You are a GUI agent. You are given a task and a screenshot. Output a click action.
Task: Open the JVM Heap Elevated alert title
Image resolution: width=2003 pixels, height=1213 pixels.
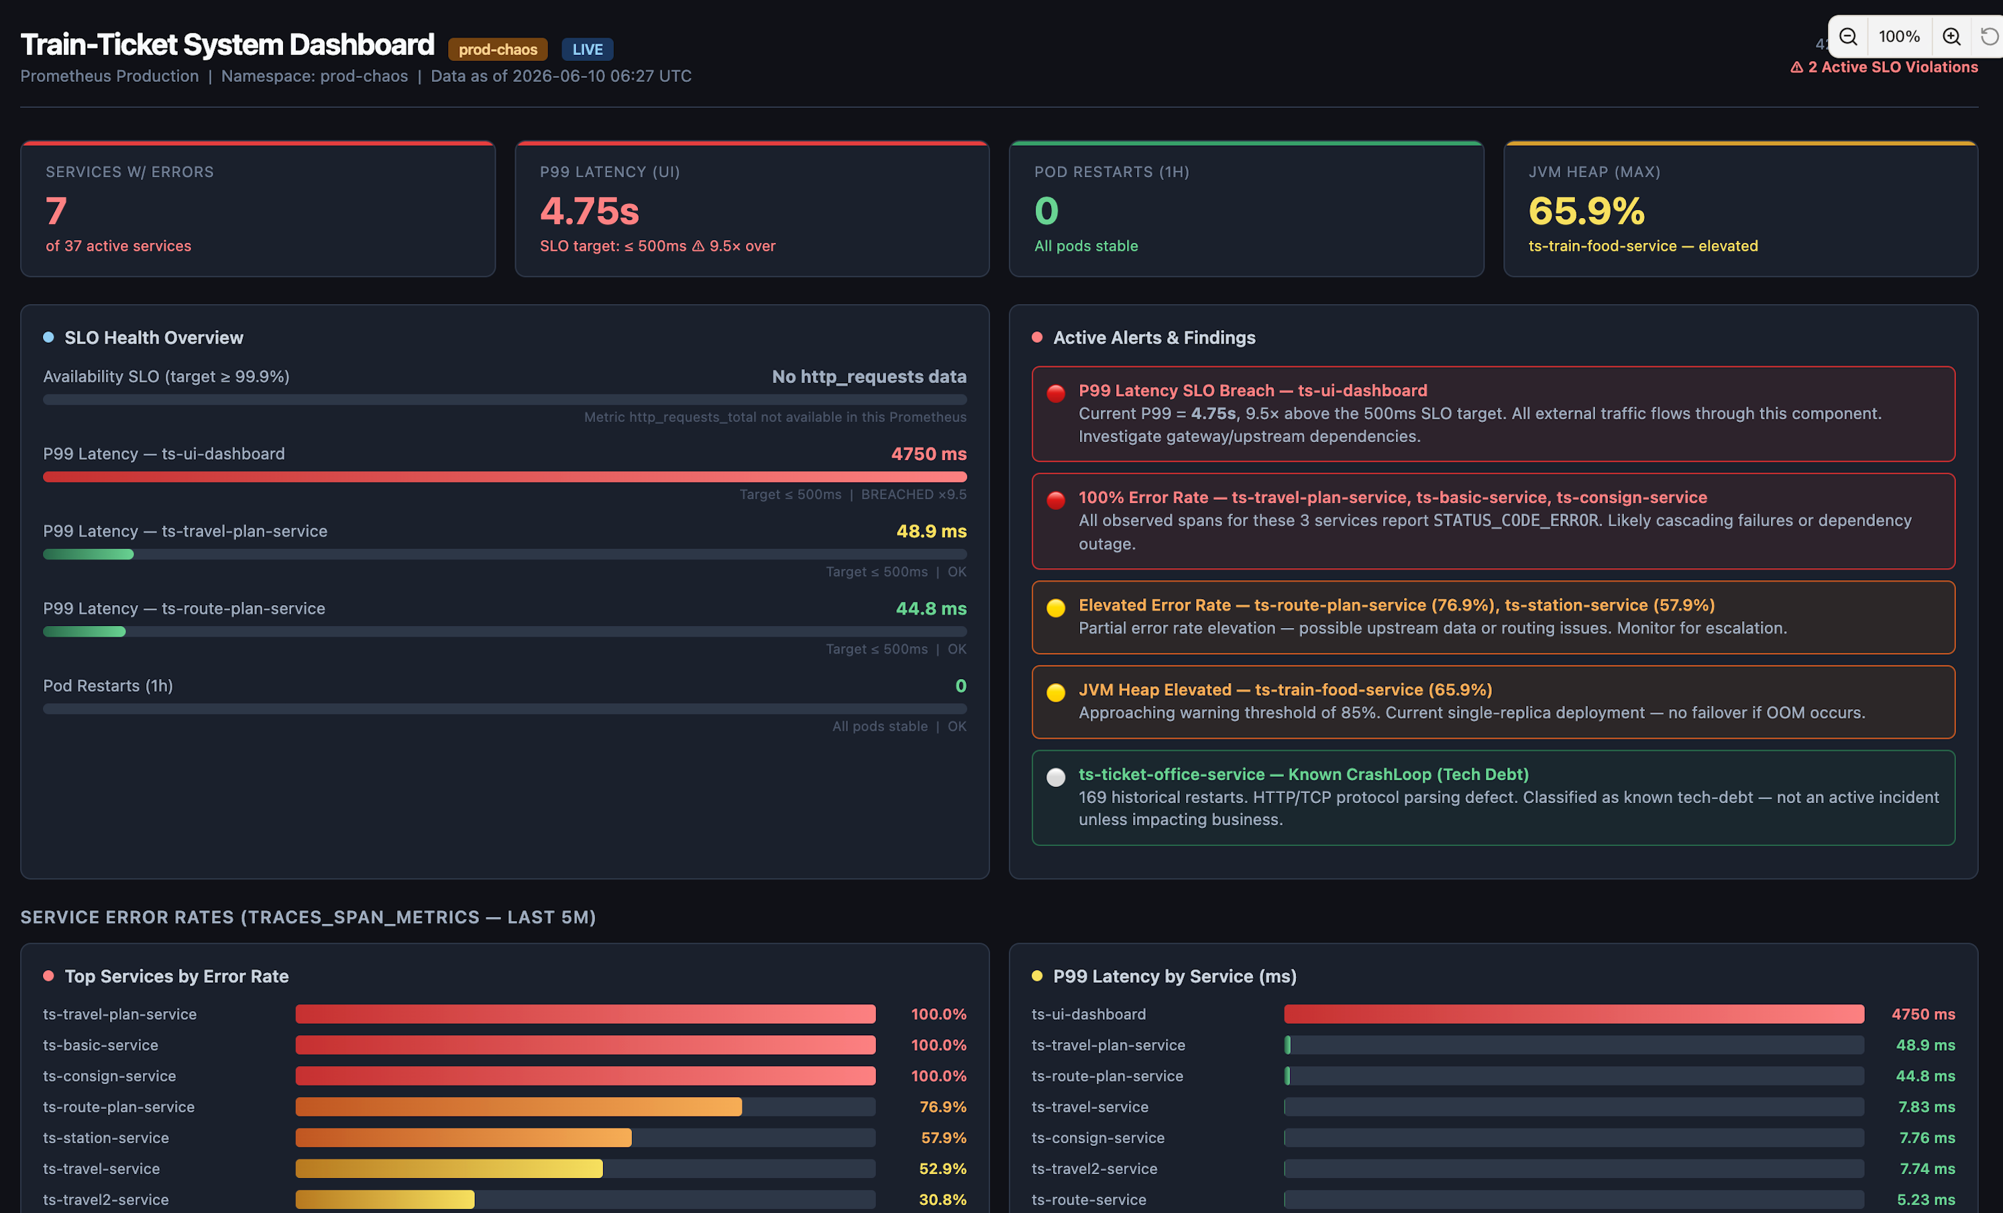pos(1285,690)
